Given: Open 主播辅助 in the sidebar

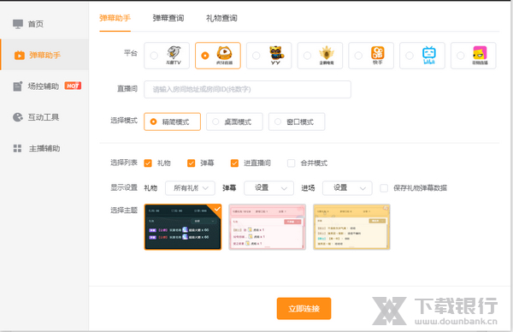Looking at the screenshot, I should coord(44,148).
